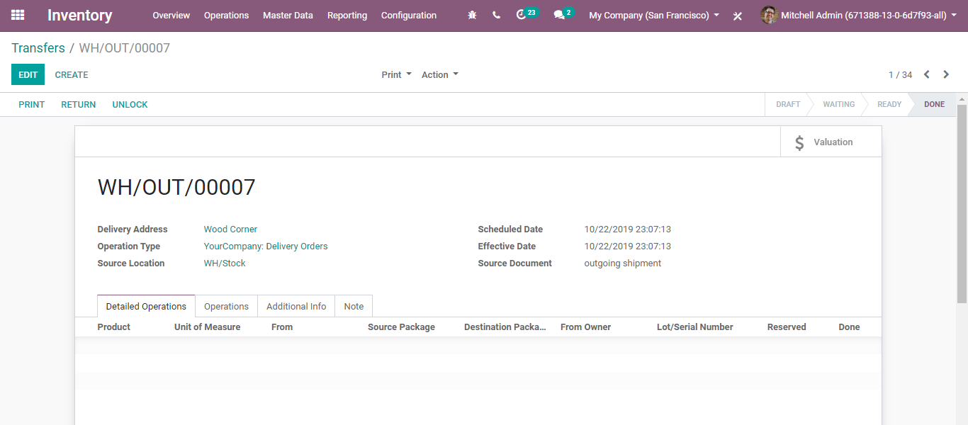Open the Reporting menu

pyautogui.click(x=347, y=15)
